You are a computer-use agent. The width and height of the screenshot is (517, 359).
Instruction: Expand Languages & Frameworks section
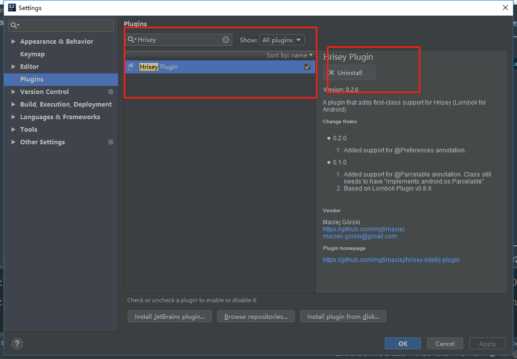click(x=14, y=117)
